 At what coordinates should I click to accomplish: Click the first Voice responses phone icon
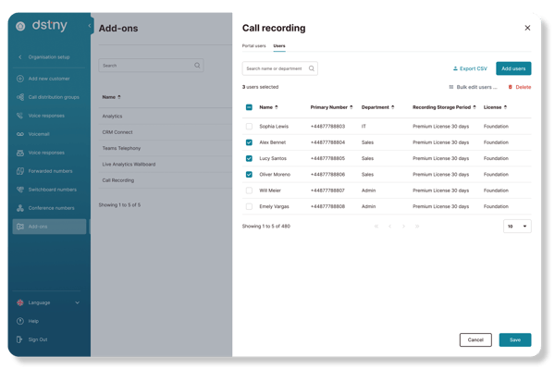coord(20,116)
